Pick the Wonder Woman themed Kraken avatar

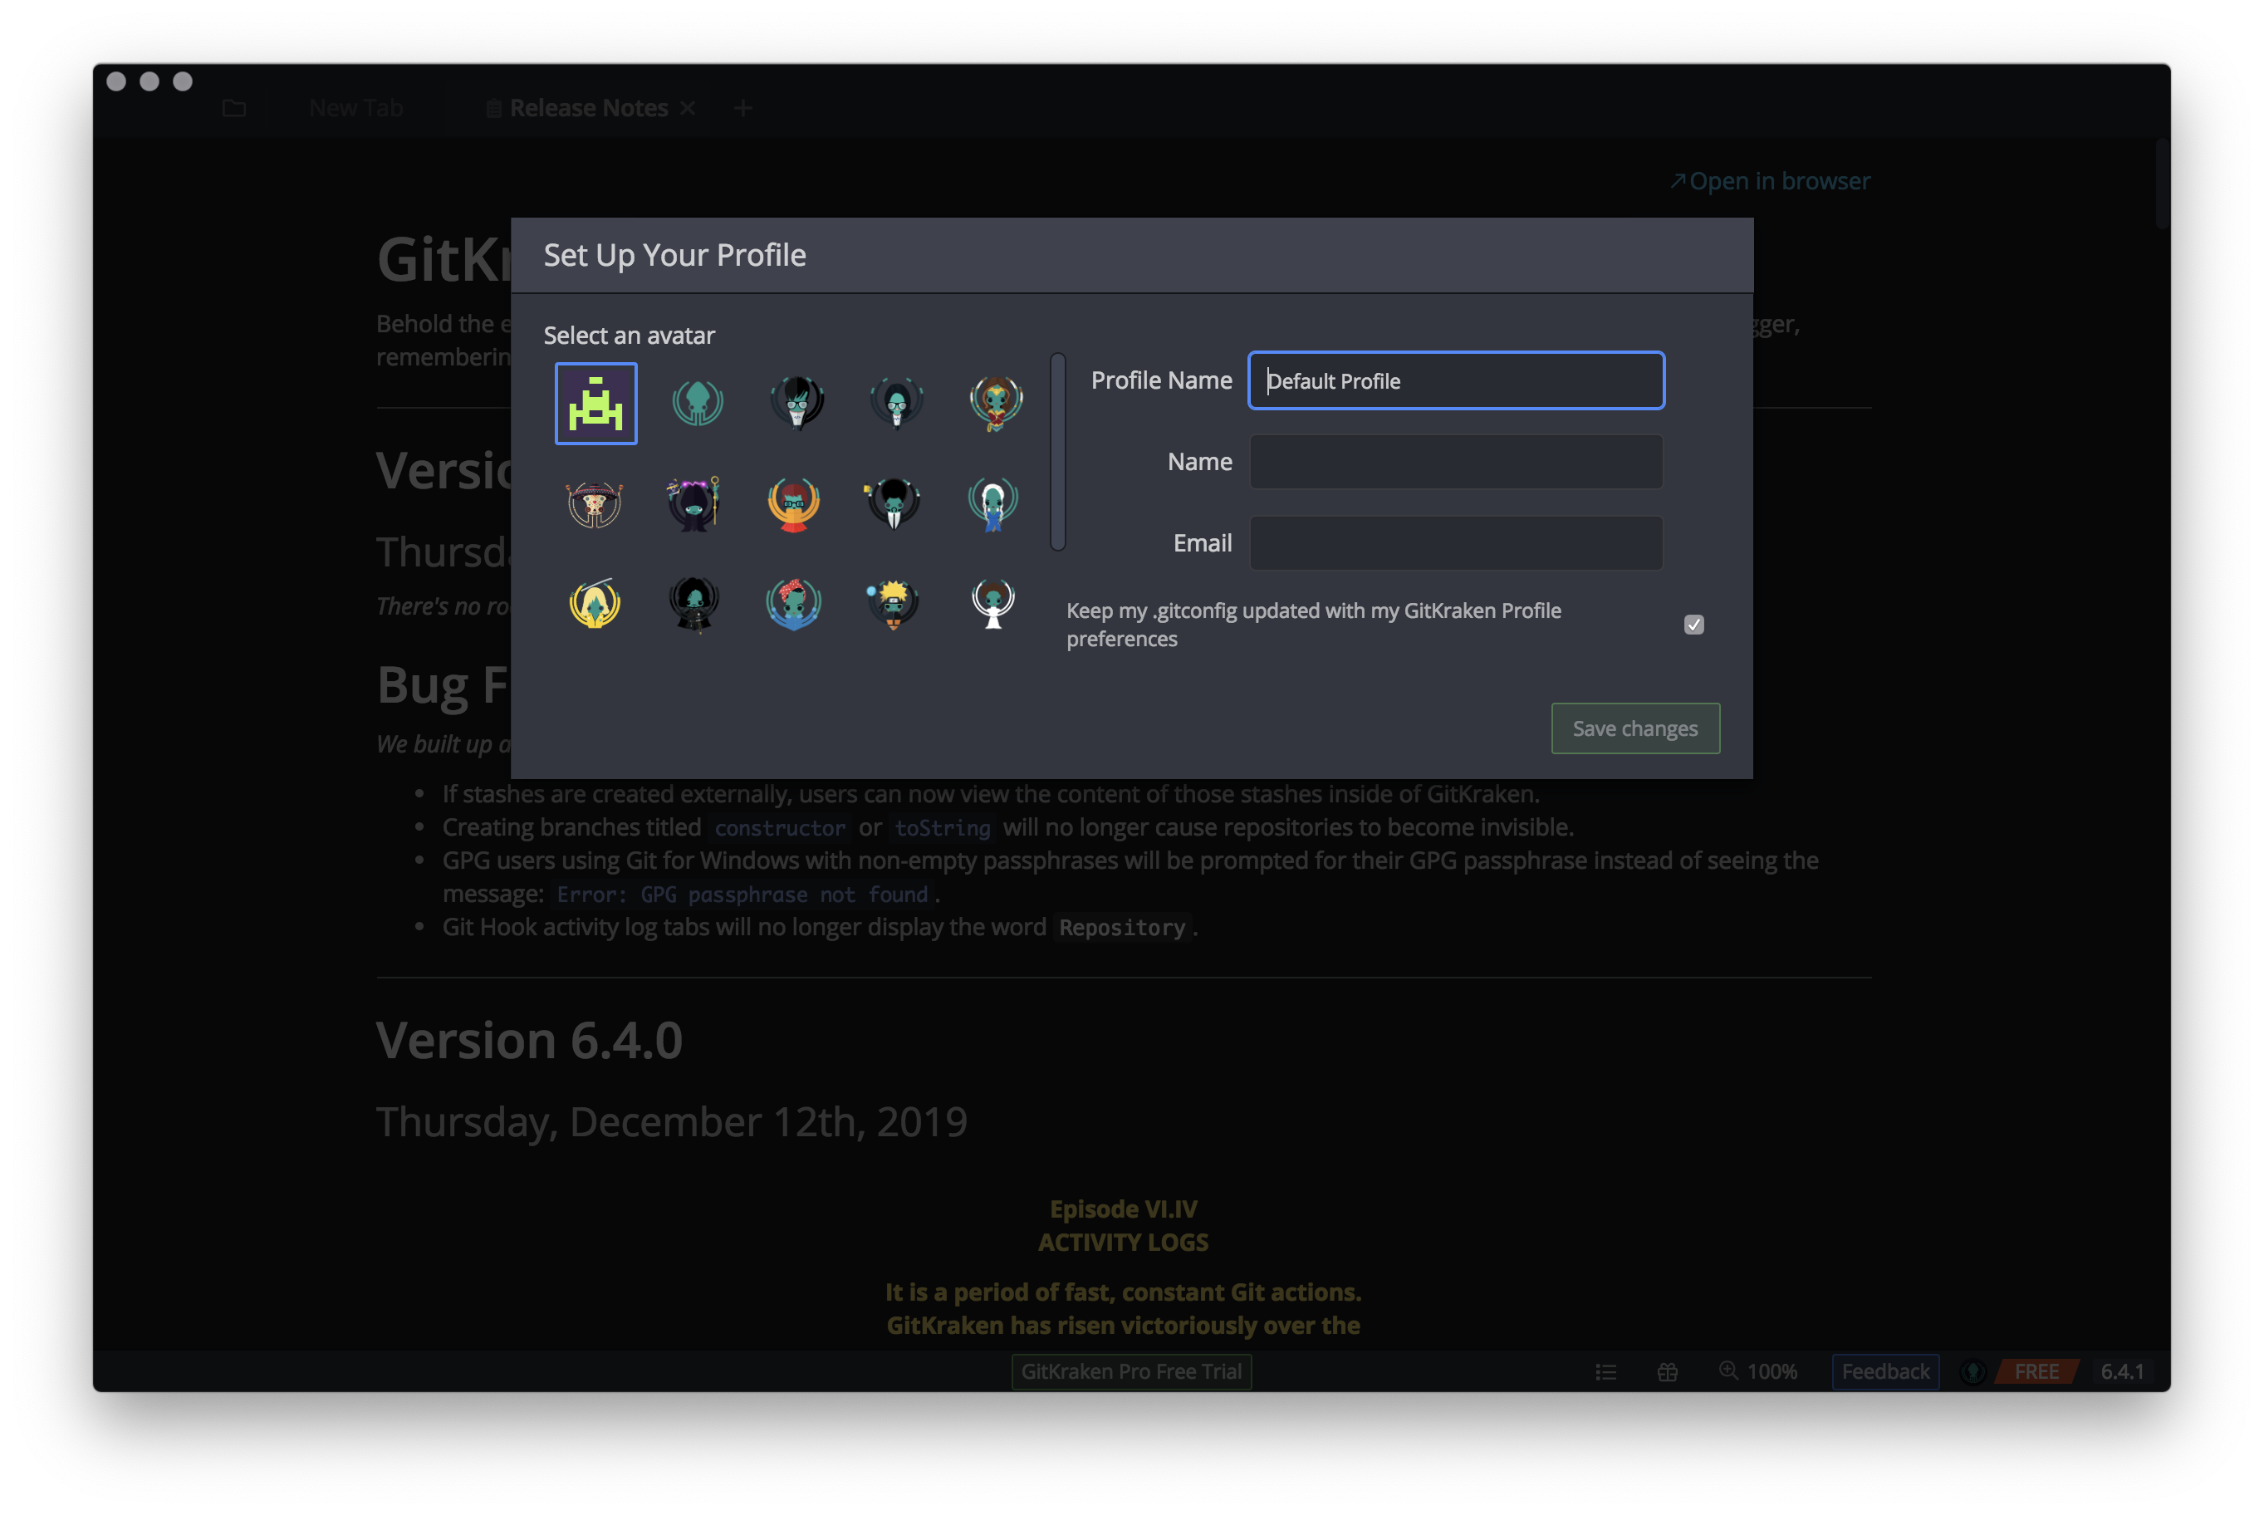(x=996, y=402)
